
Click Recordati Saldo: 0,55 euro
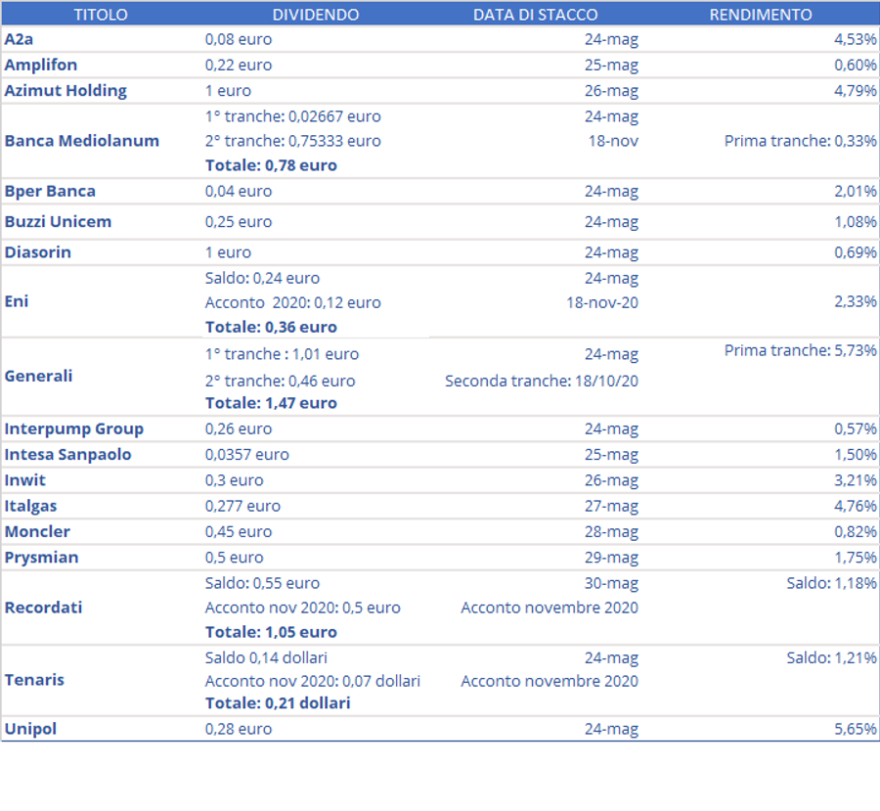(x=262, y=583)
